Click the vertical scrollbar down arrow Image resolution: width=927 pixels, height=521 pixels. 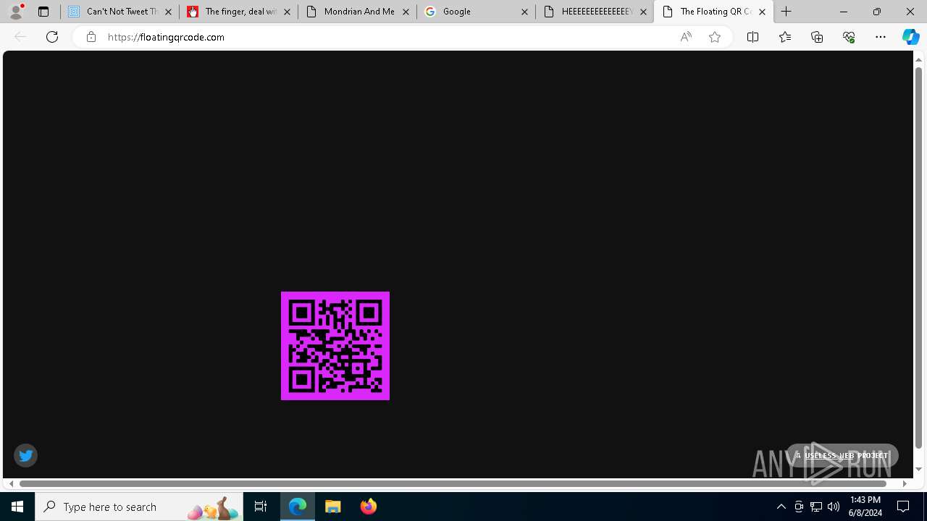pos(919,470)
